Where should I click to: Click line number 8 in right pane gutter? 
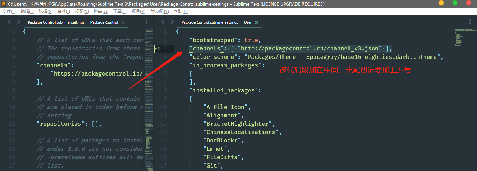(x=165, y=90)
